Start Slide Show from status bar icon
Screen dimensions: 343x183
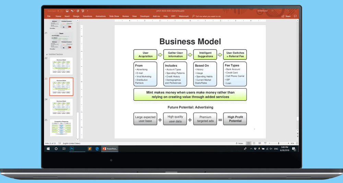coord(265,144)
